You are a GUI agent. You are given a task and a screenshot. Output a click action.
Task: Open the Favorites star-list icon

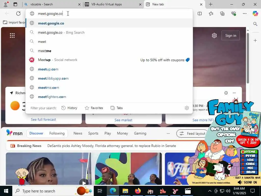pos(211,14)
